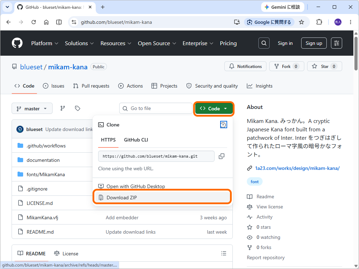The image size is (359, 269).
Task: Copy the clone URL to clipboard
Action: coord(222,156)
